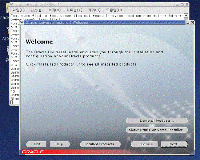Open the terminal 터미널(T) menu

pos(74,10)
